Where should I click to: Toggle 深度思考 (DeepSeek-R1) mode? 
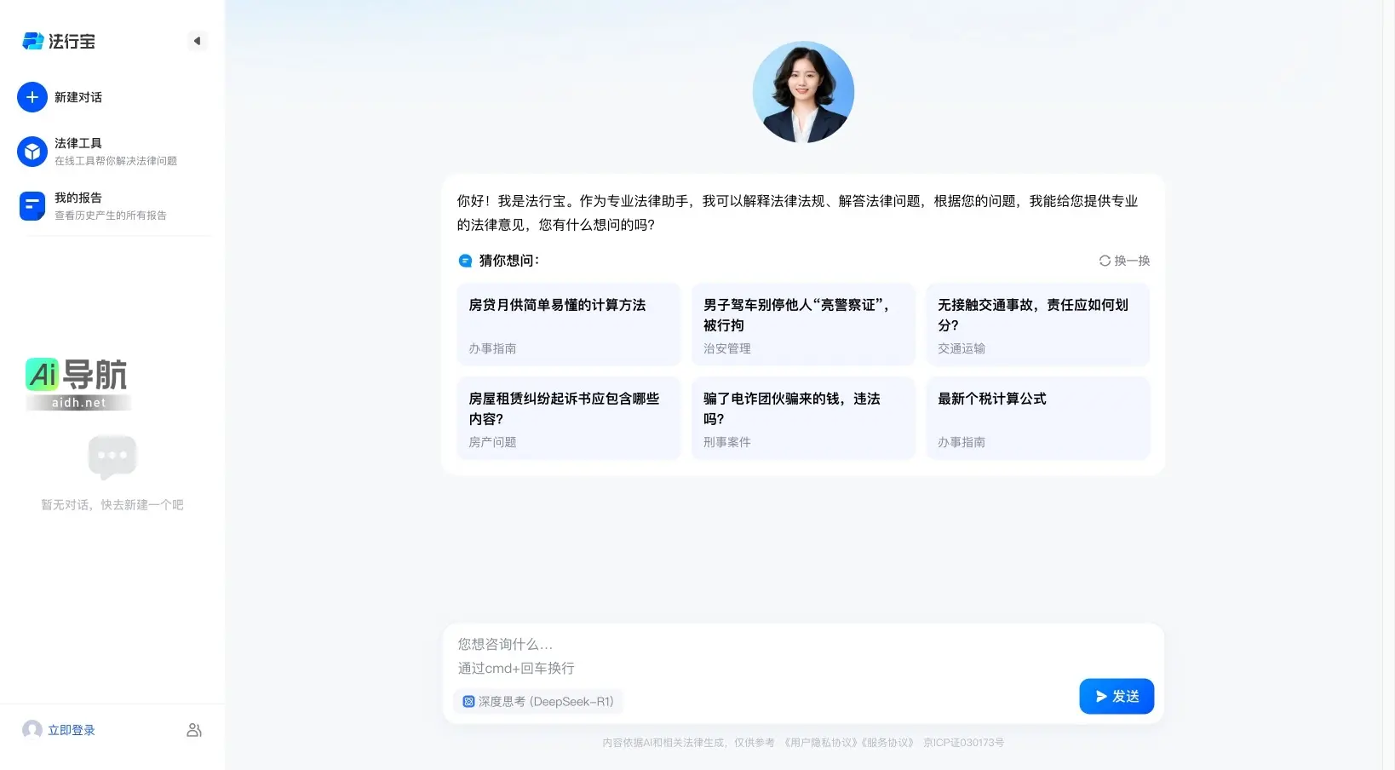538,701
